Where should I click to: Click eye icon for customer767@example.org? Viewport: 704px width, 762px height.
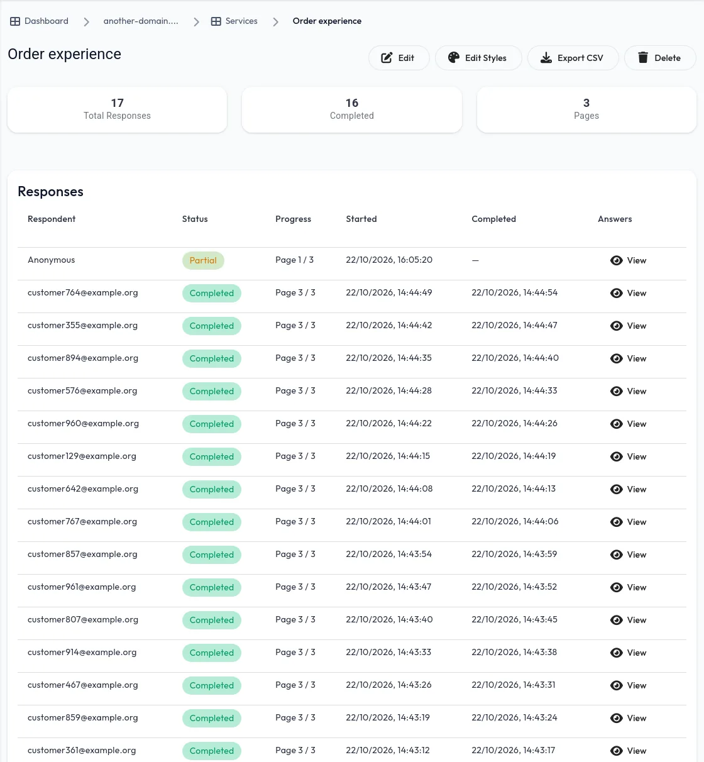coord(617,522)
